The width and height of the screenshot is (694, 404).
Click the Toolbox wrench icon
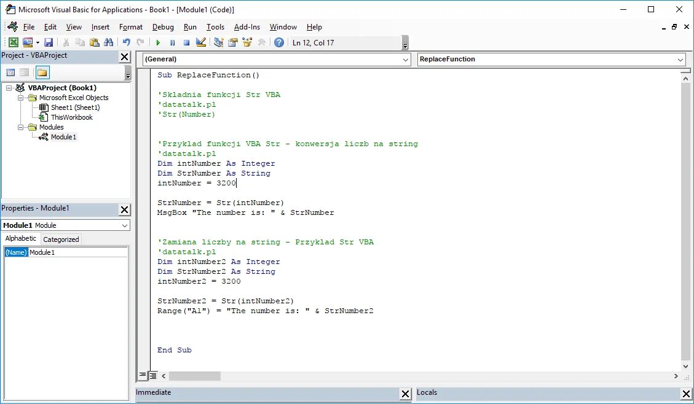(x=262, y=42)
